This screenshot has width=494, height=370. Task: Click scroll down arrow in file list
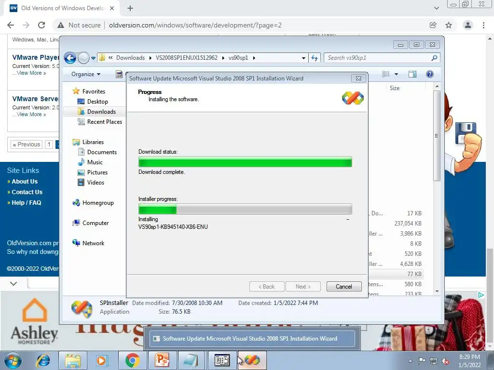(437, 291)
